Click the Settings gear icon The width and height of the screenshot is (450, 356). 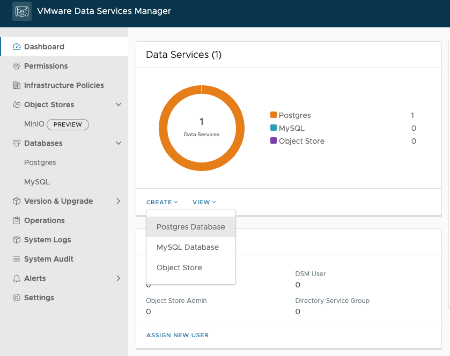tap(17, 298)
